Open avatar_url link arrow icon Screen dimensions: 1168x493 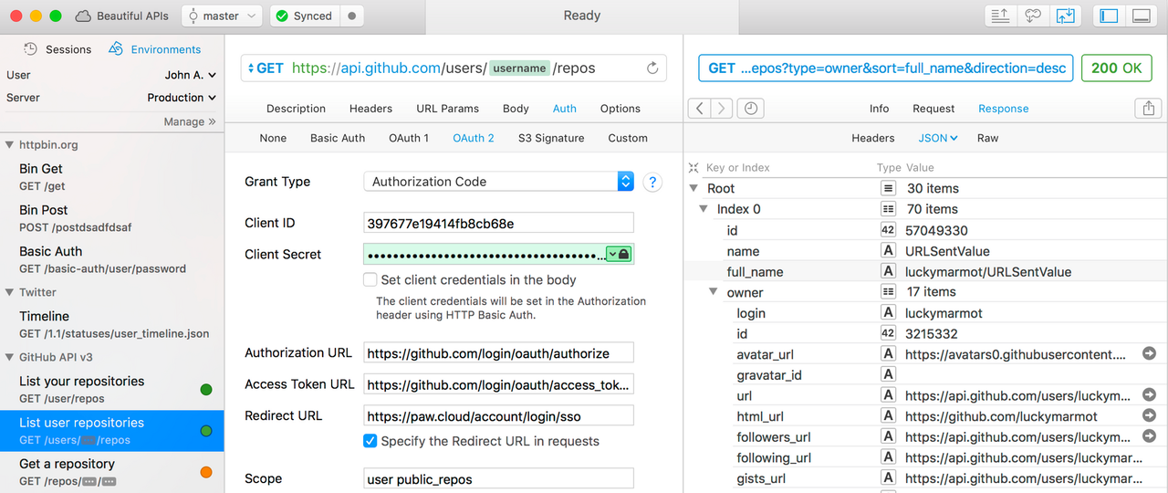pos(1149,354)
